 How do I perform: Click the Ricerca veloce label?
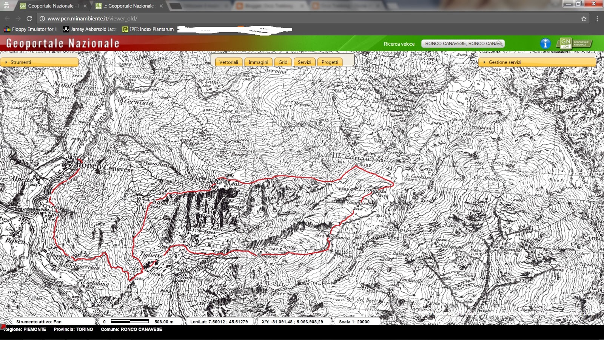399,44
